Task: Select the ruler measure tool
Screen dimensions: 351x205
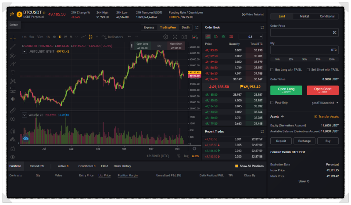Action: (13, 111)
